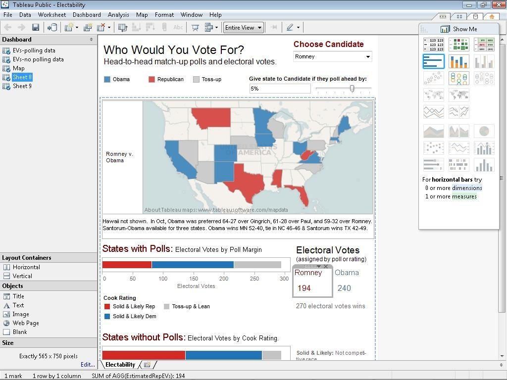Open the Format menu

point(164,15)
